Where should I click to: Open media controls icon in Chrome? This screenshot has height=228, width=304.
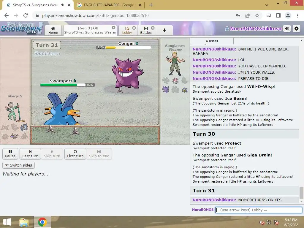[269, 15]
